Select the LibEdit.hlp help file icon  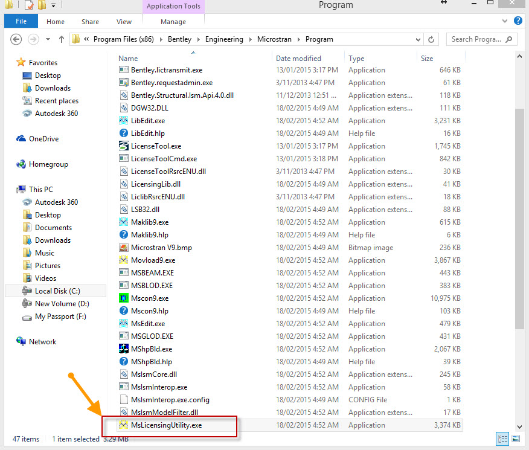click(123, 133)
